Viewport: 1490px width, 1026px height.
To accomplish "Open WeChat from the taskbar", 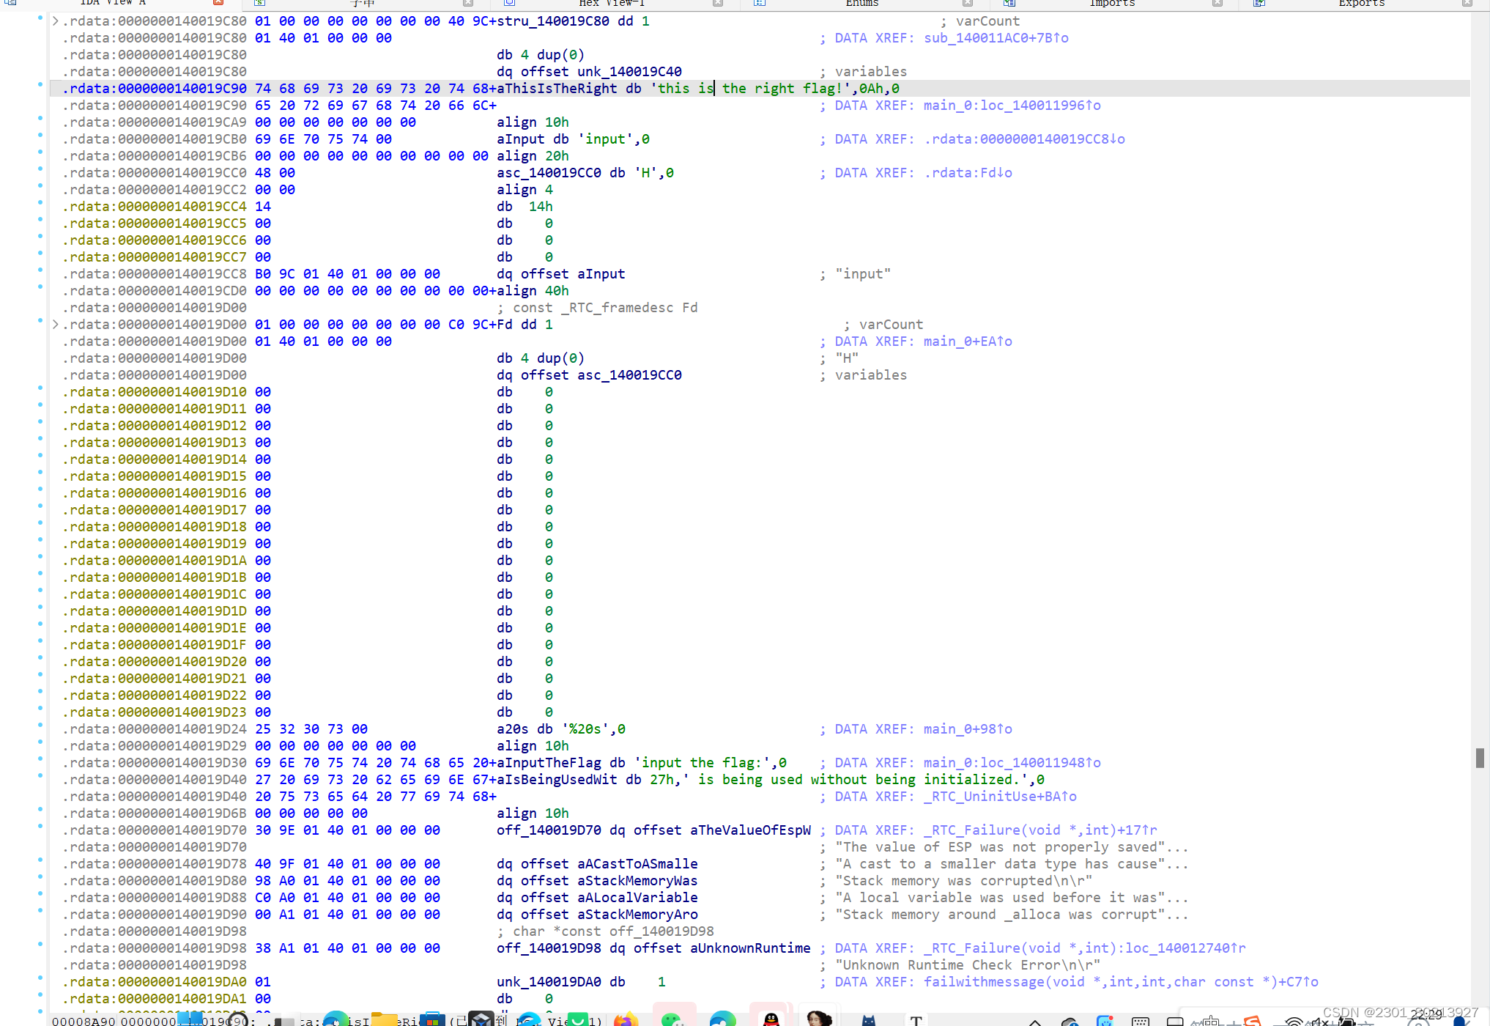I will pyautogui.click(x=672, y=1019).
